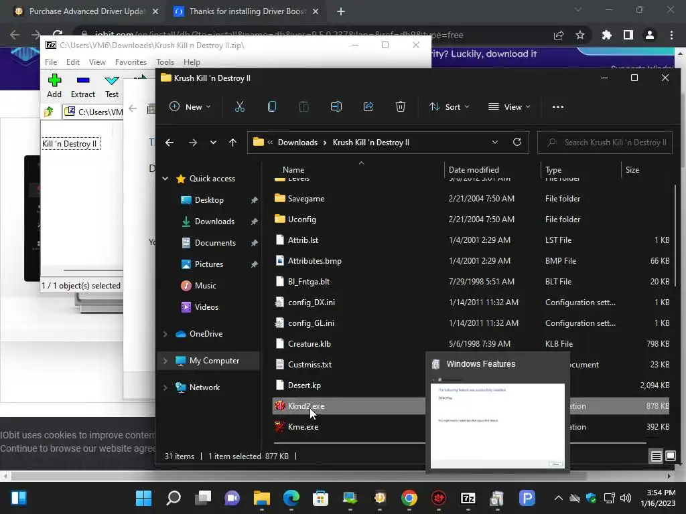Screen dimensions: 686x514
Task: Sort files by Size column header
Action: tap(632, 169)
